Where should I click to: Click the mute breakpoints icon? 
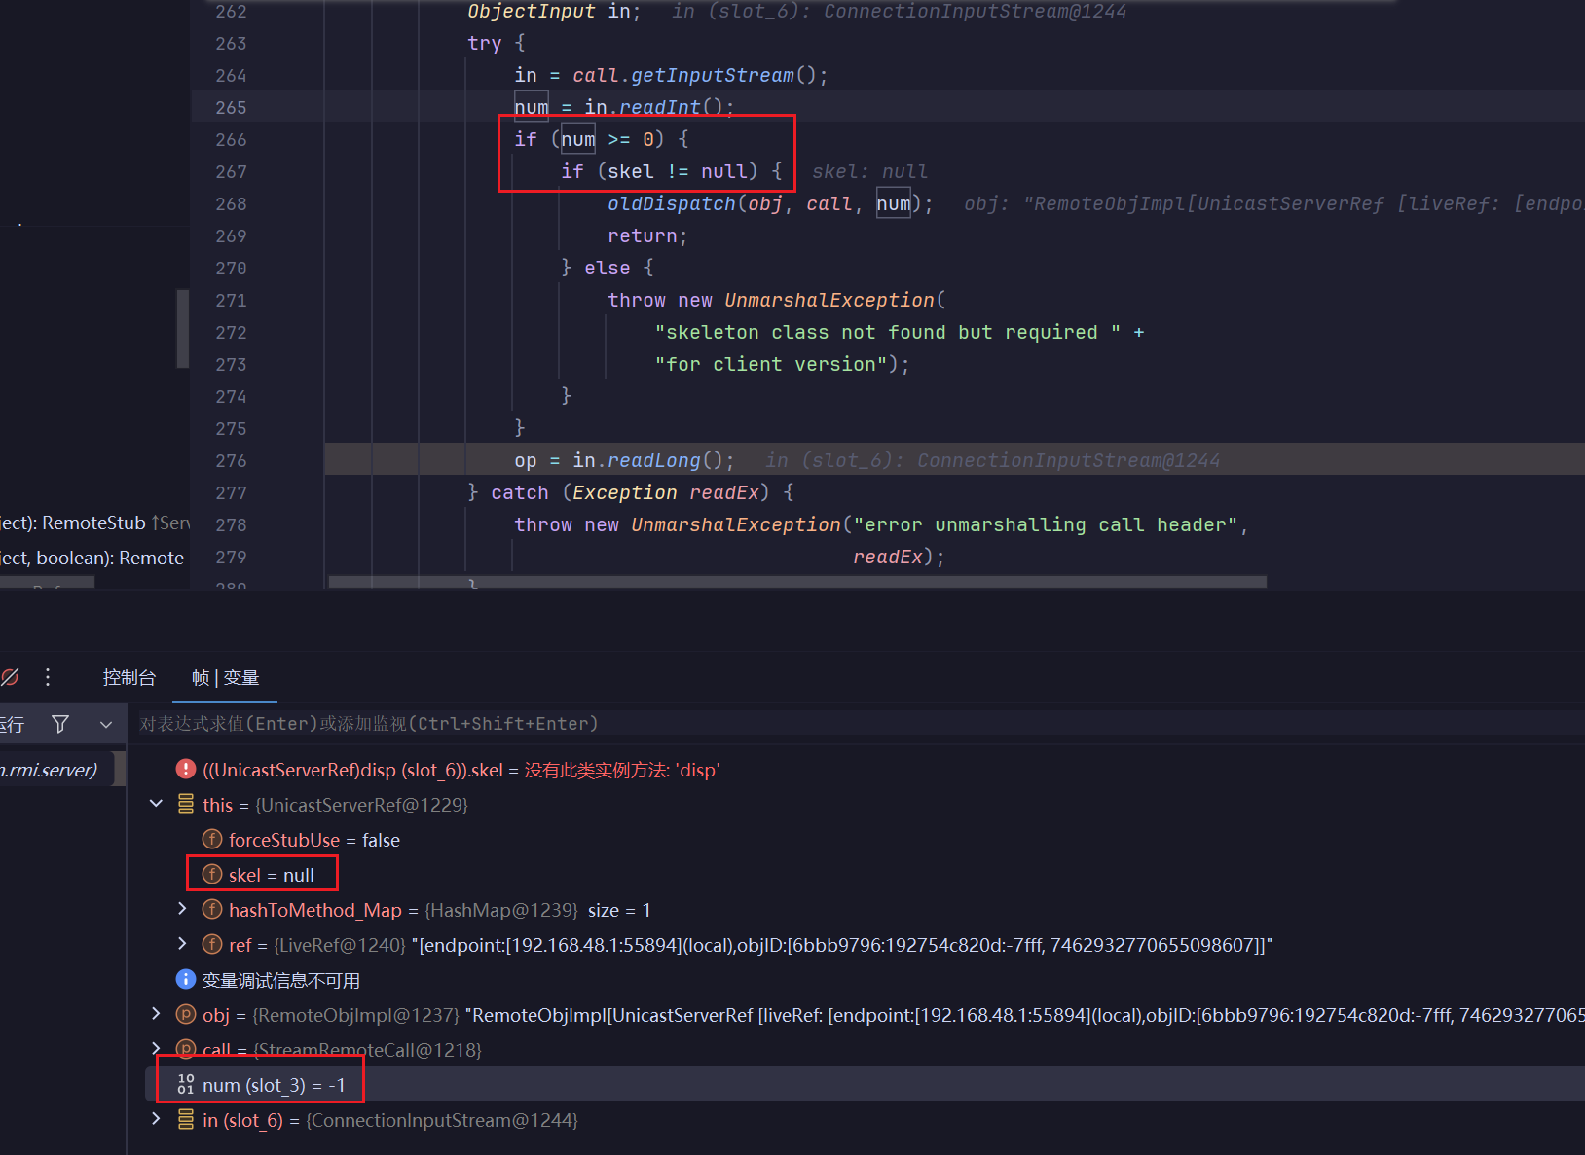pyautogui.click(x=10, y=677)
